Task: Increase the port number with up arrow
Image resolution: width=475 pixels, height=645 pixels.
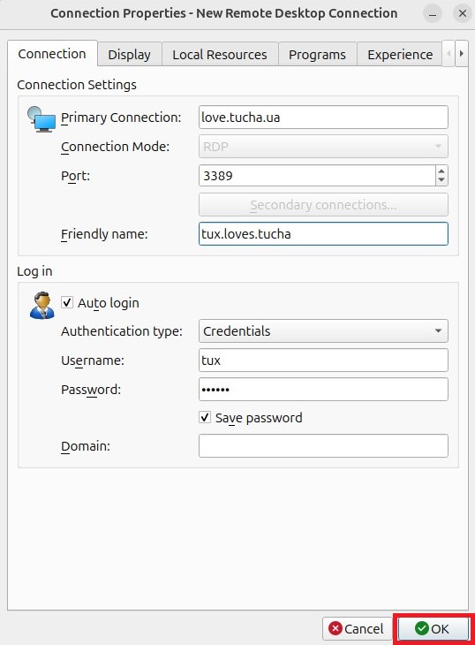Action: click(441, 171)
